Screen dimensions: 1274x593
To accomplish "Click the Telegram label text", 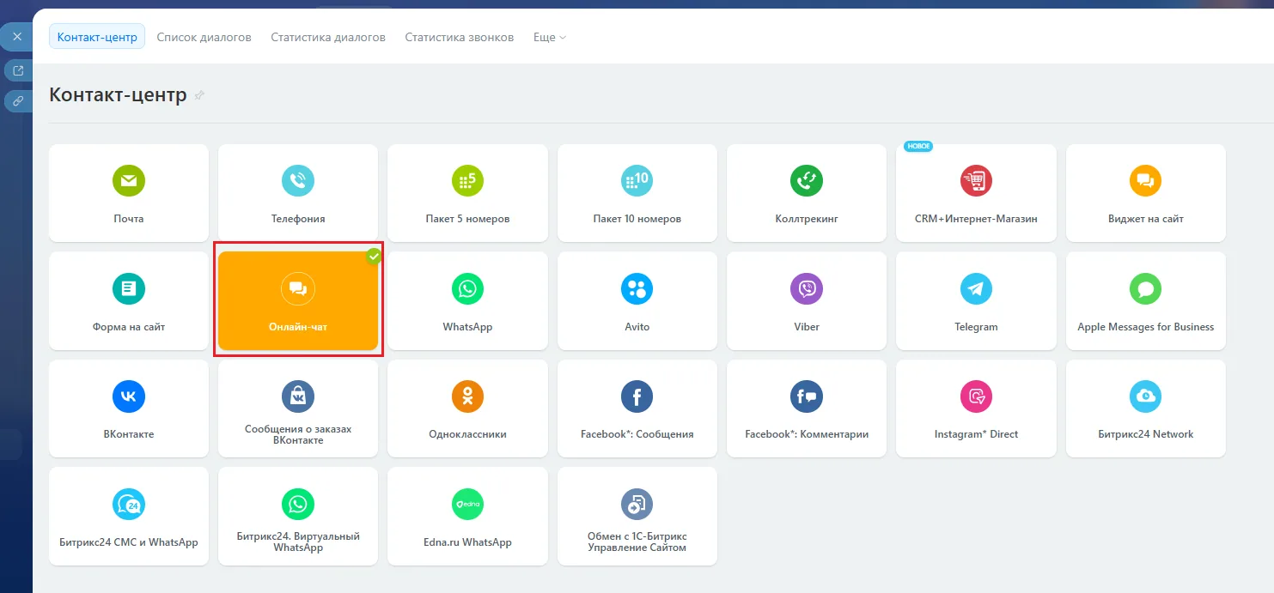I will pyautogui.click(x=976, y=327).
